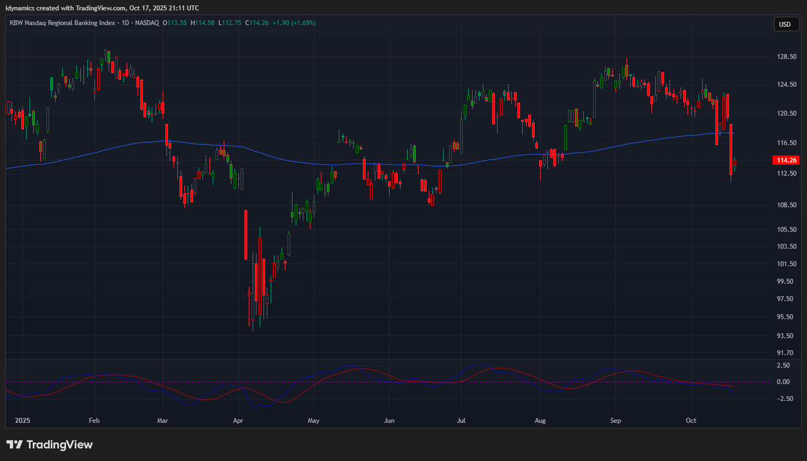Click the TradingView.com attribution text at top
The width and height of the screenshot is (807, 461).
coord(100,8)
